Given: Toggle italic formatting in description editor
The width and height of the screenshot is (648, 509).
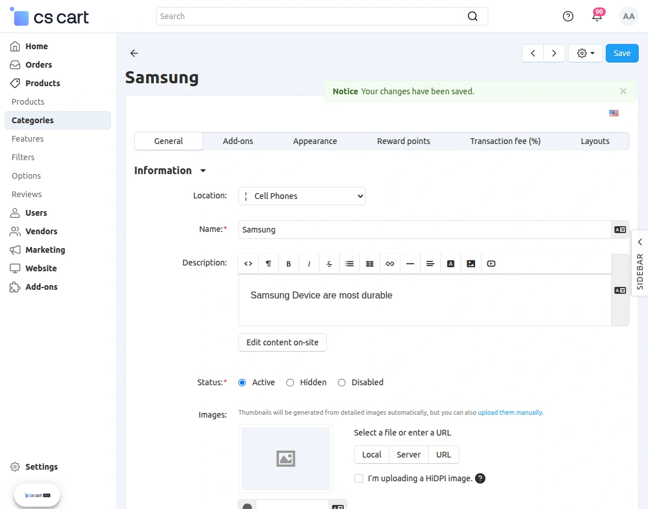Looking at the screenshot, I should tap(309, 264).
